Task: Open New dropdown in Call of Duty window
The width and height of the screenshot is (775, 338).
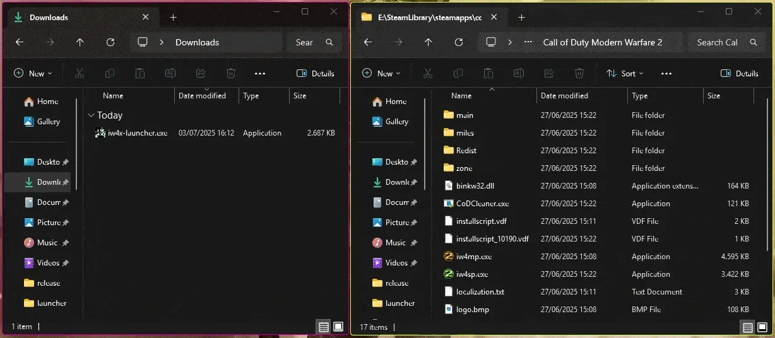Action: click(x=382, y=73)
